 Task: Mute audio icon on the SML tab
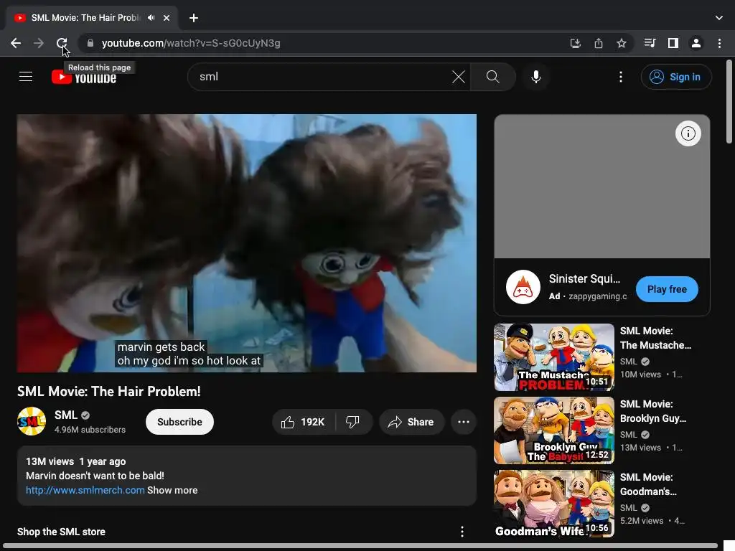tap(151, 18)
